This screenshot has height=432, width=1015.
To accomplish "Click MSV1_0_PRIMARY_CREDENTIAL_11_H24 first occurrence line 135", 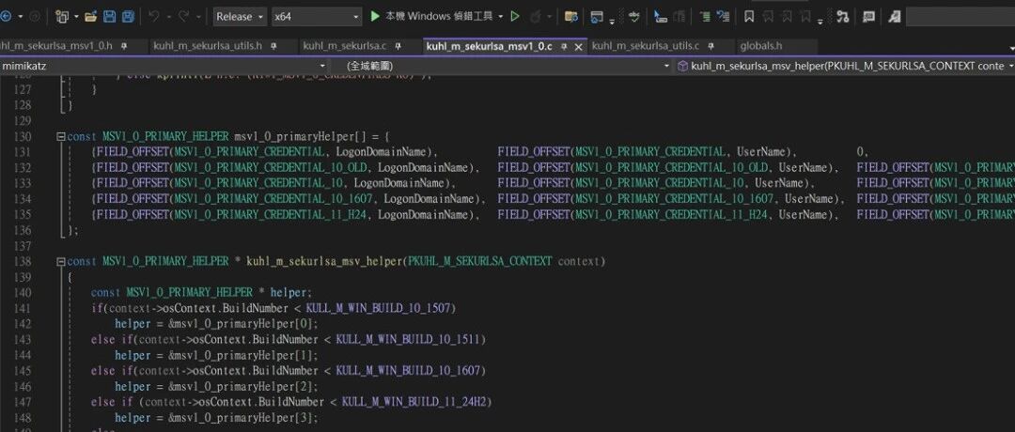I will point(272,215).
